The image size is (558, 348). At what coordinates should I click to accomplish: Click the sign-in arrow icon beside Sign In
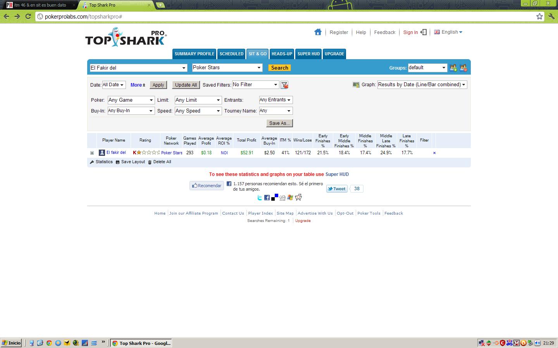(424, 32)
